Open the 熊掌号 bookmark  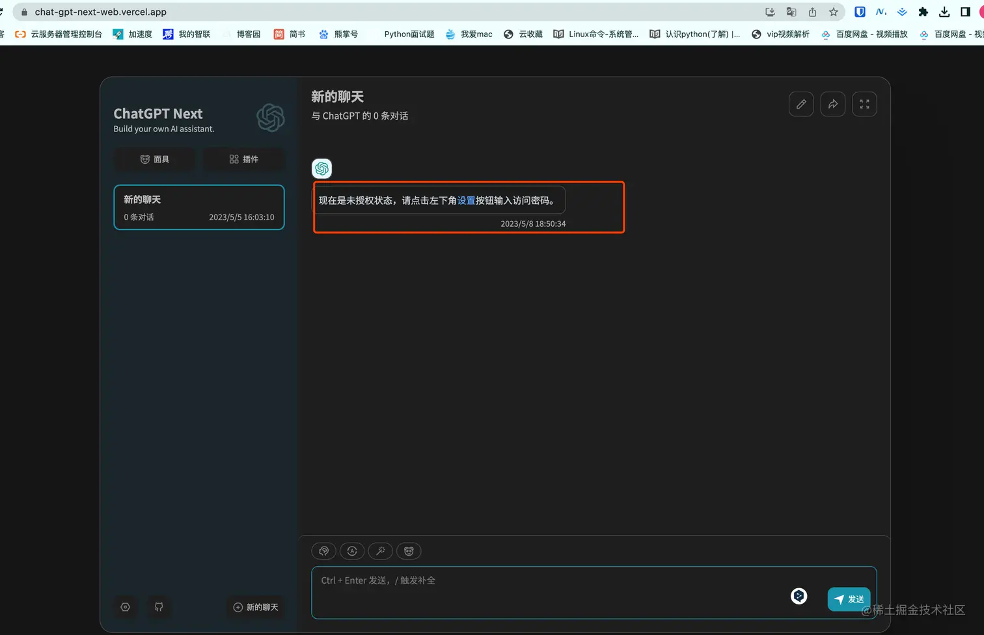click(338, 34)
